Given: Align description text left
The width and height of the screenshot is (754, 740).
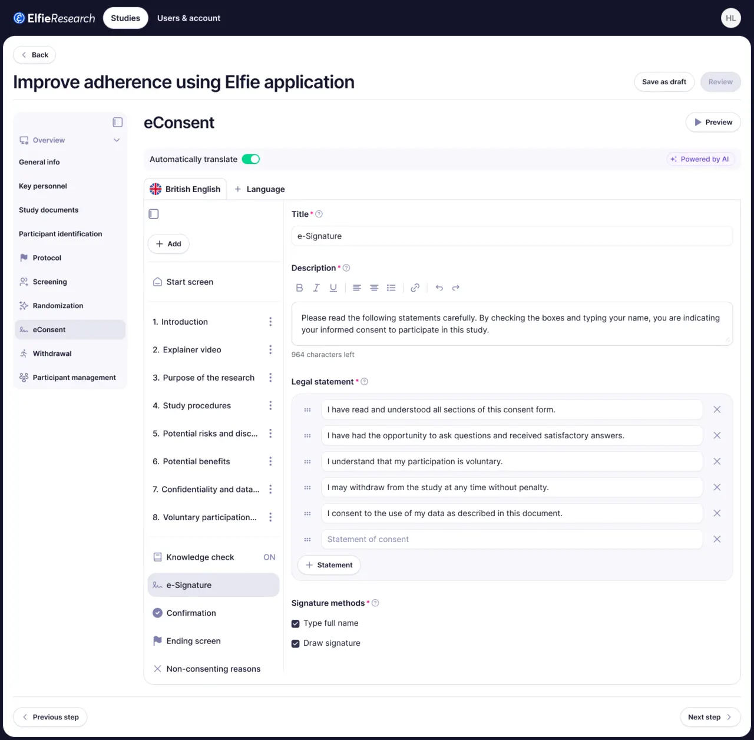Looking at the screenshot, I should coord(357,288).
